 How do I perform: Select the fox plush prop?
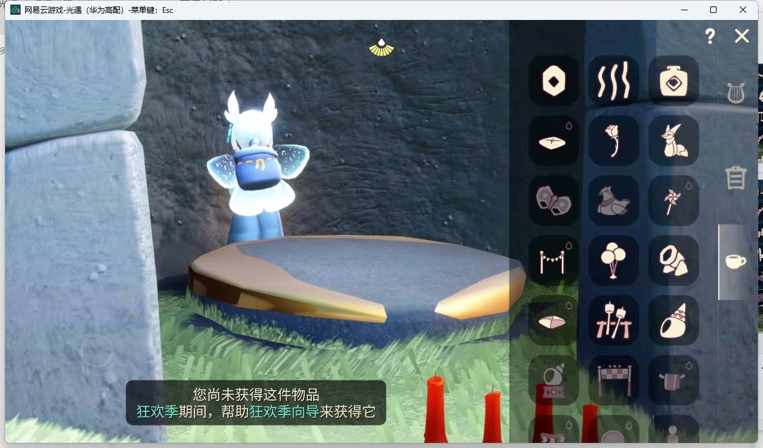674,140
